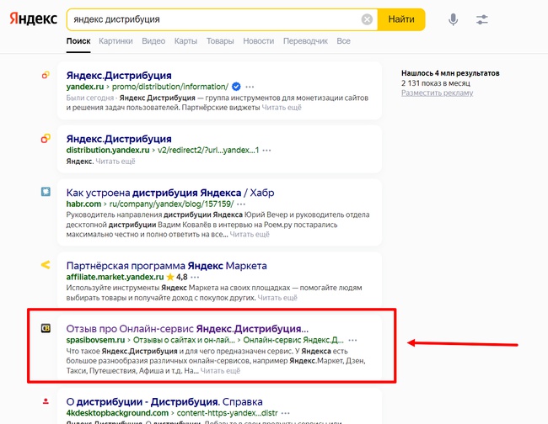Open 'Как устроена дистрибуция Яндекса / Хабр'
Image resolution: width=548 pixels, height=424 pixels.
click(x=170, y=193)
